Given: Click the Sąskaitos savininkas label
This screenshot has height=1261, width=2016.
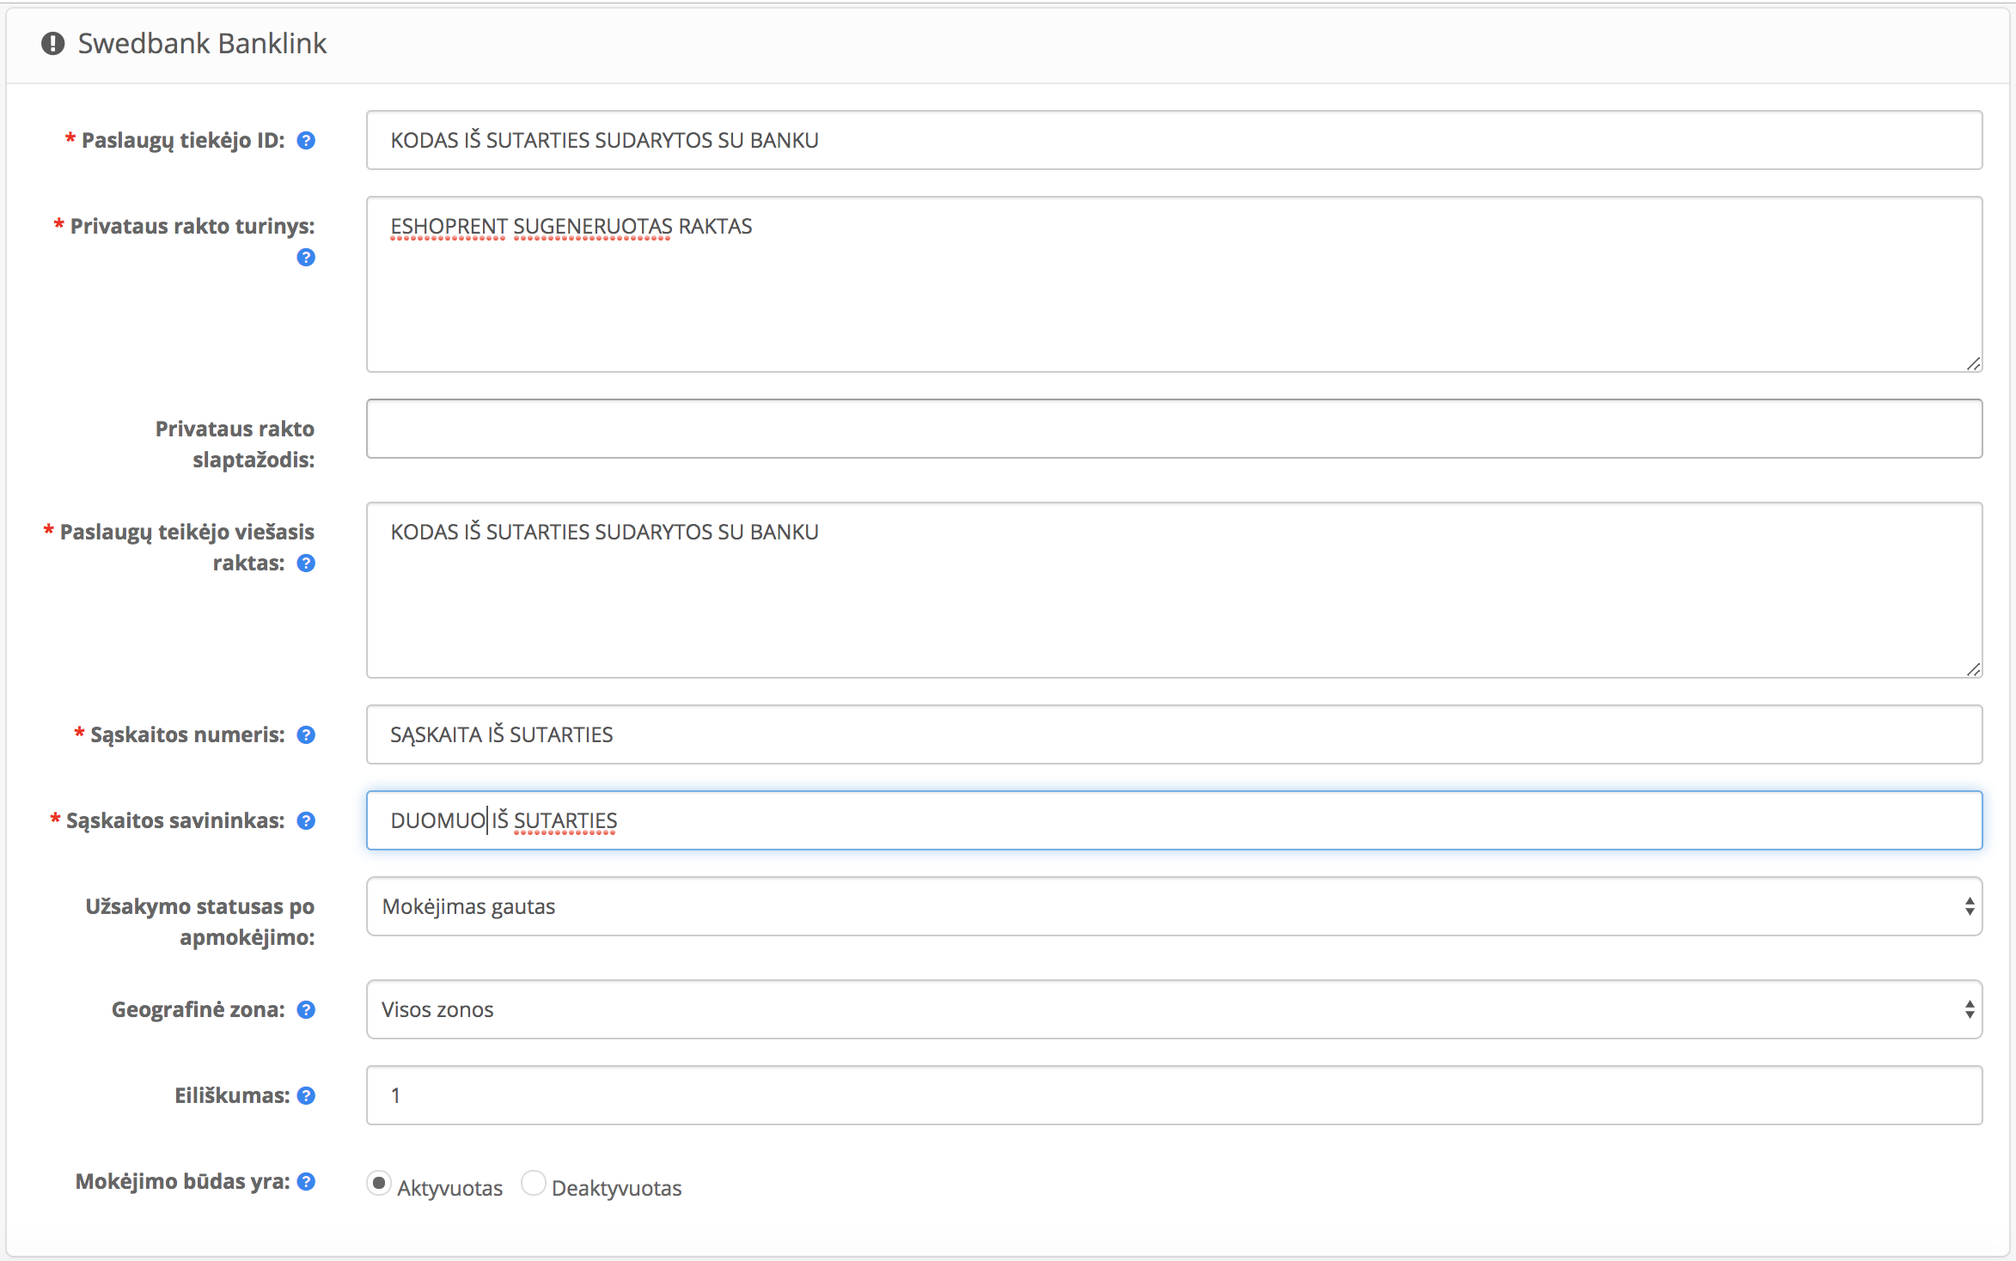Looking at the screenshot, I should point(175,820).
